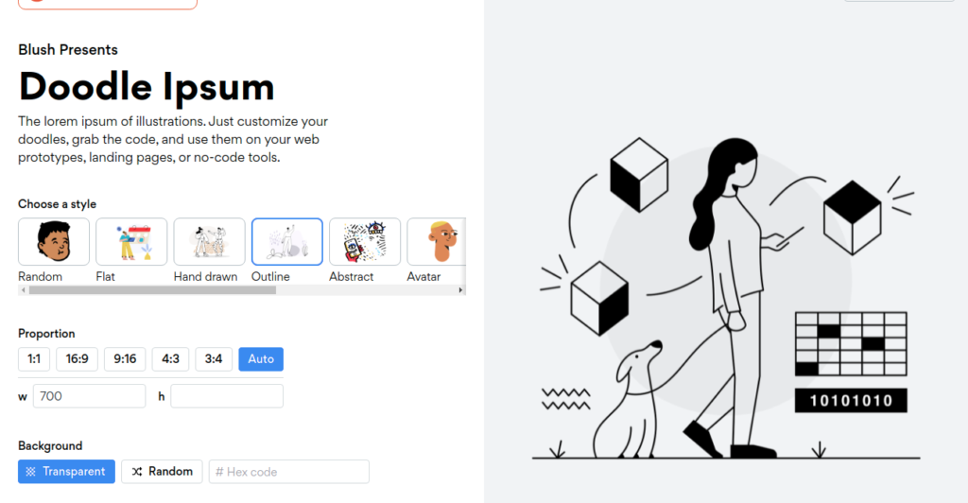Click the Random background shuffle button

(162, 472)
